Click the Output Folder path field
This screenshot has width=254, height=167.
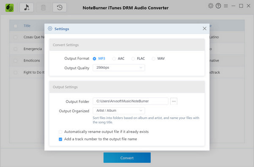(x=130, y=101)
